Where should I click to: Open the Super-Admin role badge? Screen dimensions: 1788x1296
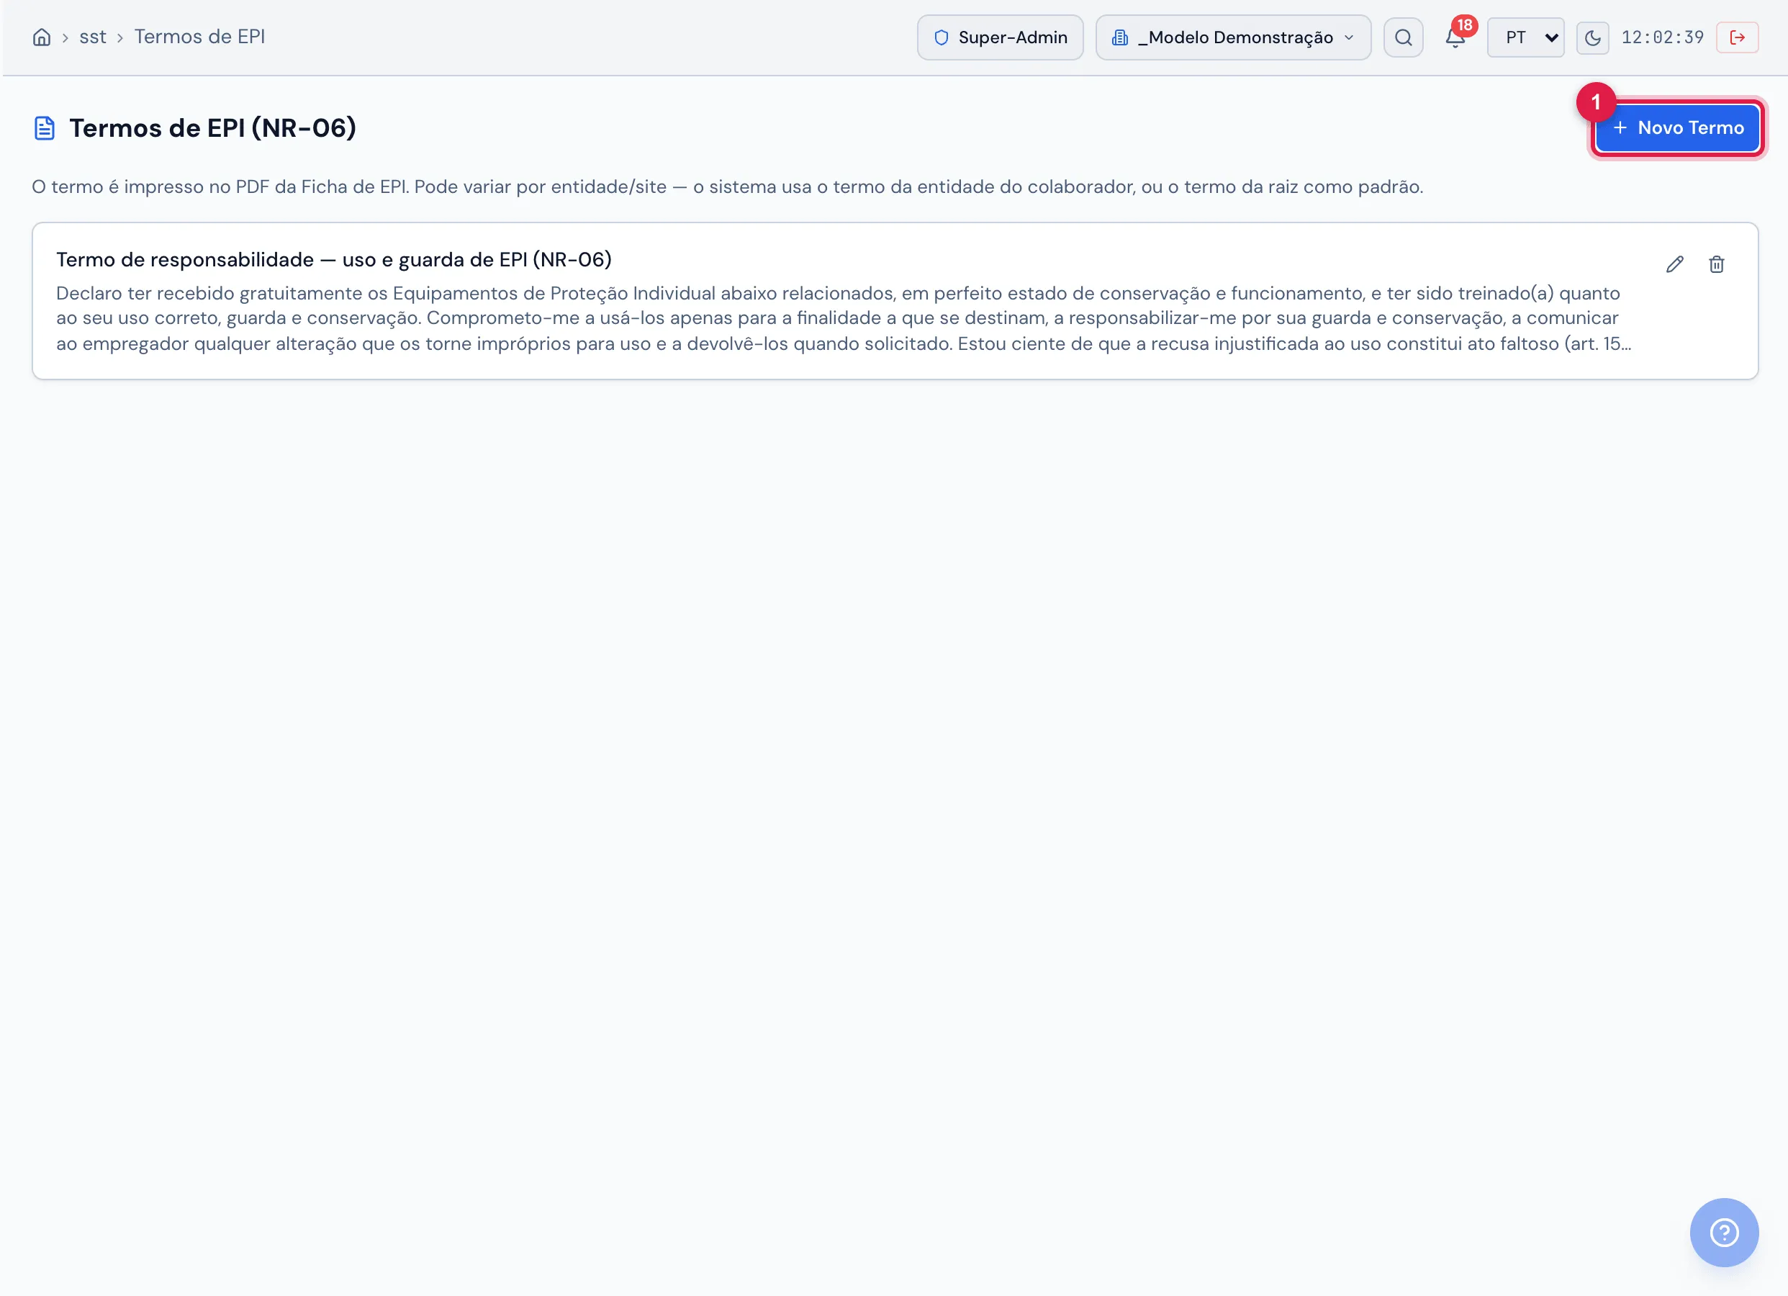click(1000, 37)
